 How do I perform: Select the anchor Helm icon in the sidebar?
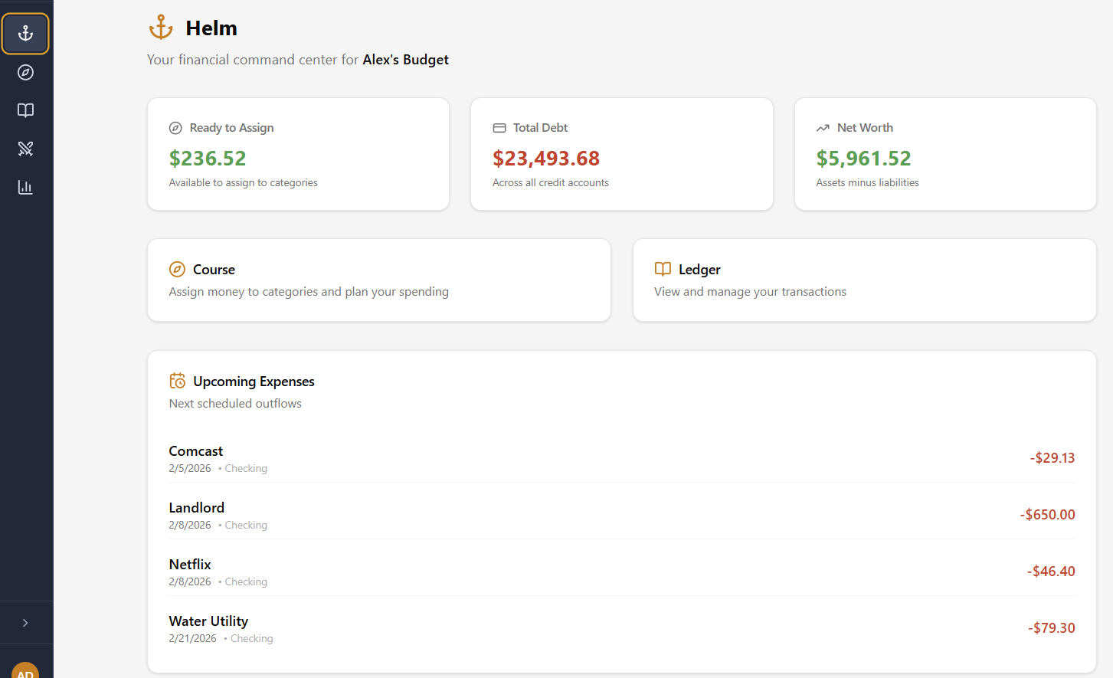tap(25, 34)
